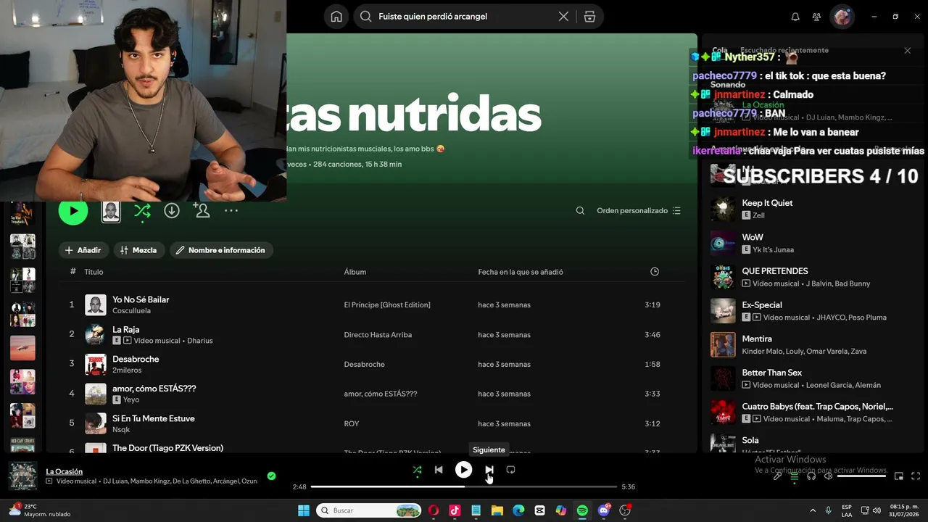The width and height of the screenshot is (928, 522).
Task: Show lyrics with the microphone icon
Action: [777, 476]
